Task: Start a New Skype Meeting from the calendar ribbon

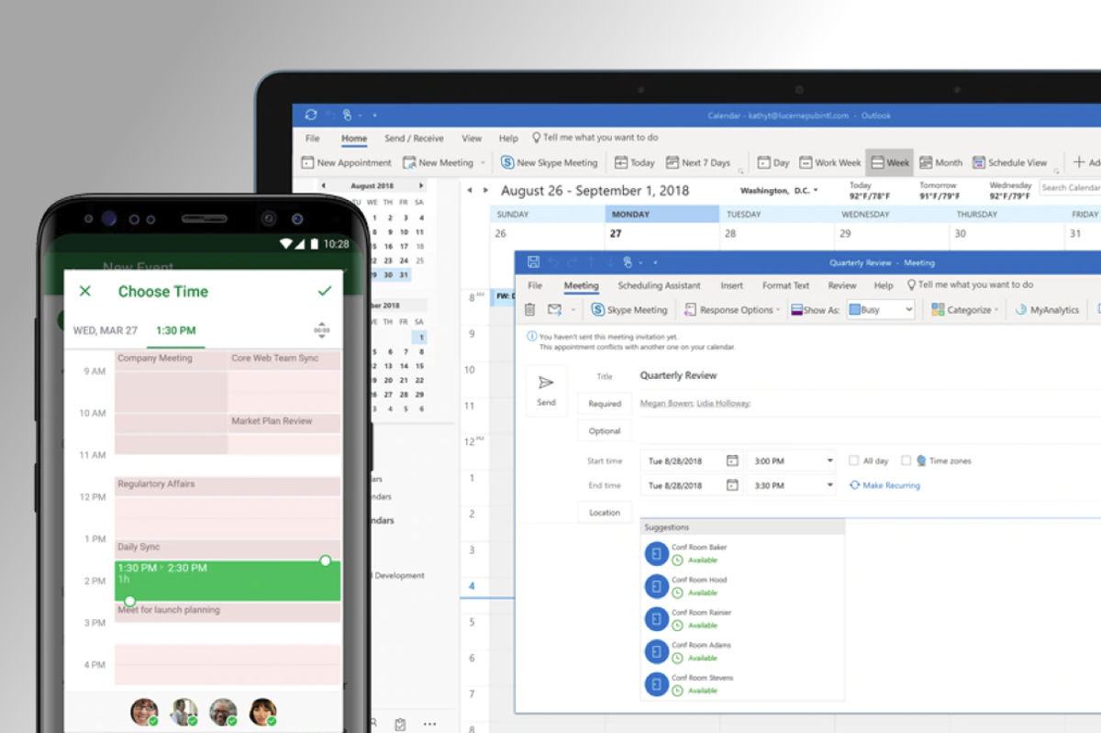Action: (550, 162)
